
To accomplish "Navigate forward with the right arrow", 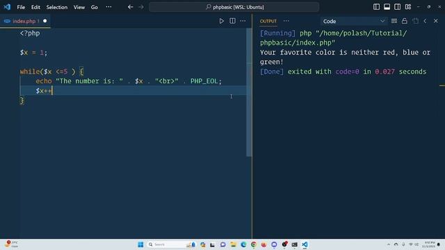I will (x=141, y=7).
